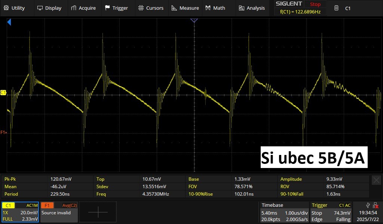This screenshot has width=383, height=224.
Task: Select the F1 math trace marker
Action: tap(3, 133)
